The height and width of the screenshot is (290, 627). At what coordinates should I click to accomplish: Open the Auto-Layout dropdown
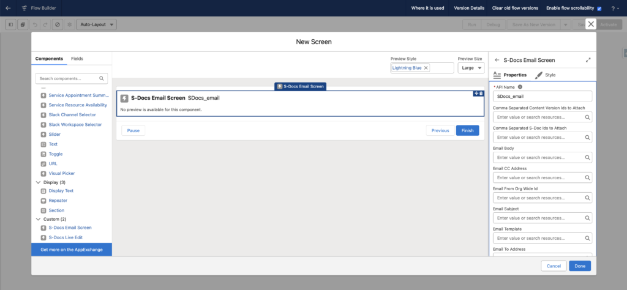(x=96, y=24)
